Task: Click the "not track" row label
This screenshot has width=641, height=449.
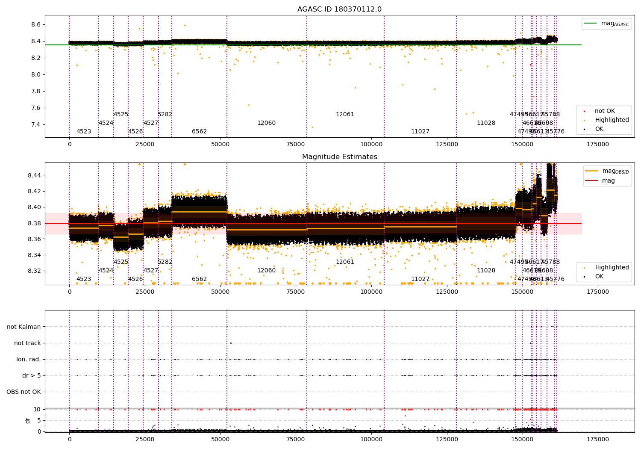Action: (x=27, y=343)
